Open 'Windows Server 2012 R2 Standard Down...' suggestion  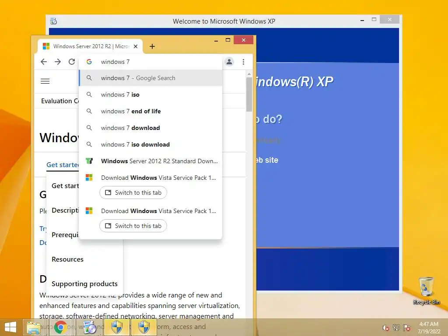(x=150, y=161)
